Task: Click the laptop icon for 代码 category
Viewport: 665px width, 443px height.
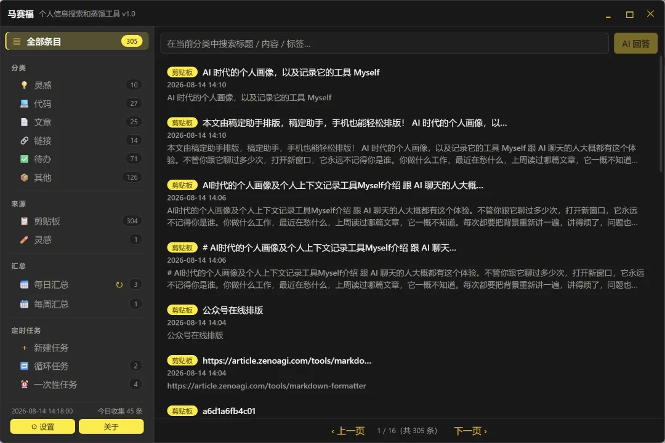Action: pyautogui.click(x=24, y=103)
